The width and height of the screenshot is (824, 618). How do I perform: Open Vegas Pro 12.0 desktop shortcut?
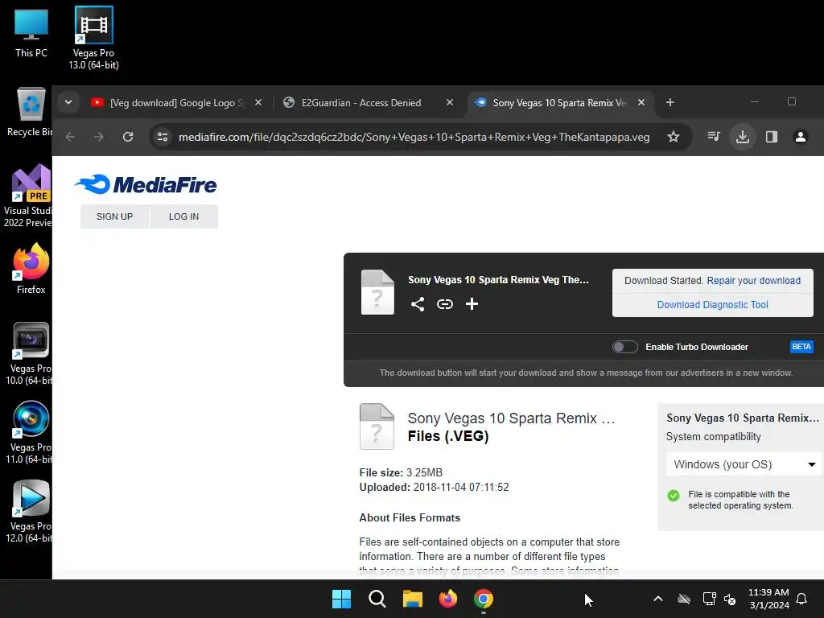(30, 511)
